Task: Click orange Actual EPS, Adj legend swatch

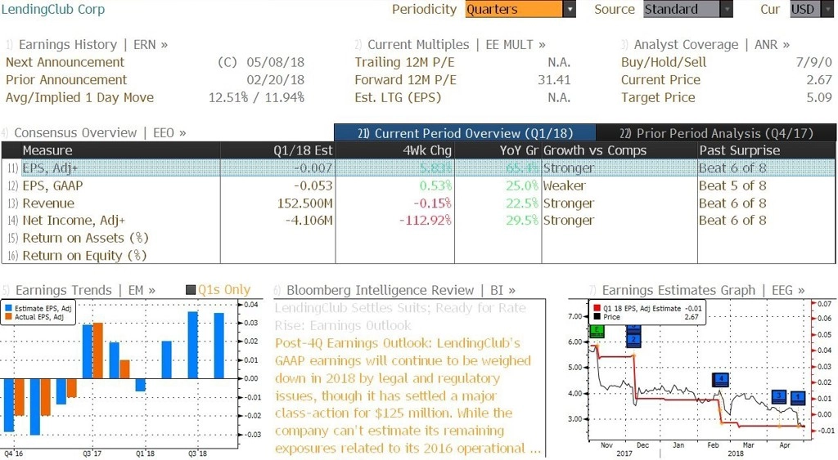Action: (x=8, y=317)
